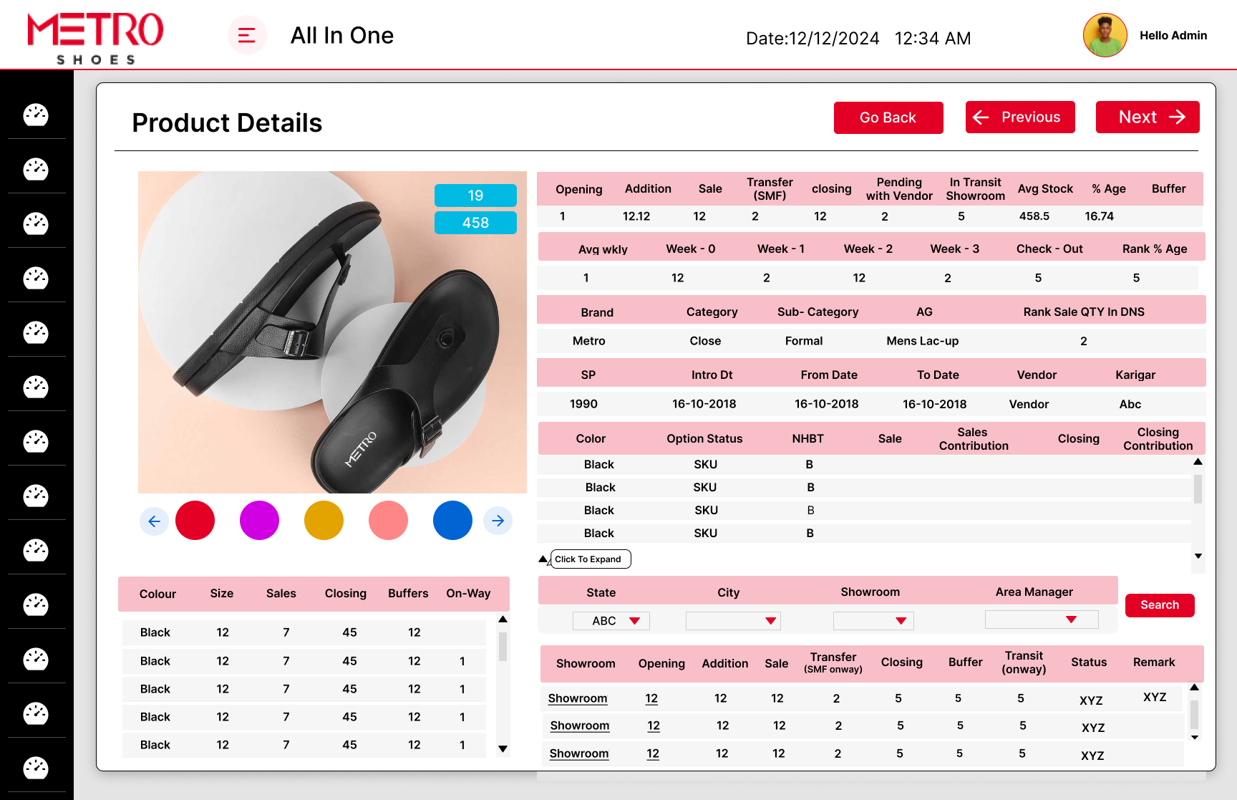The width and height of the screenshot is (1237, 800).
Task: Open the Area Manager dropdown
Action: (x=1042, y=620)
